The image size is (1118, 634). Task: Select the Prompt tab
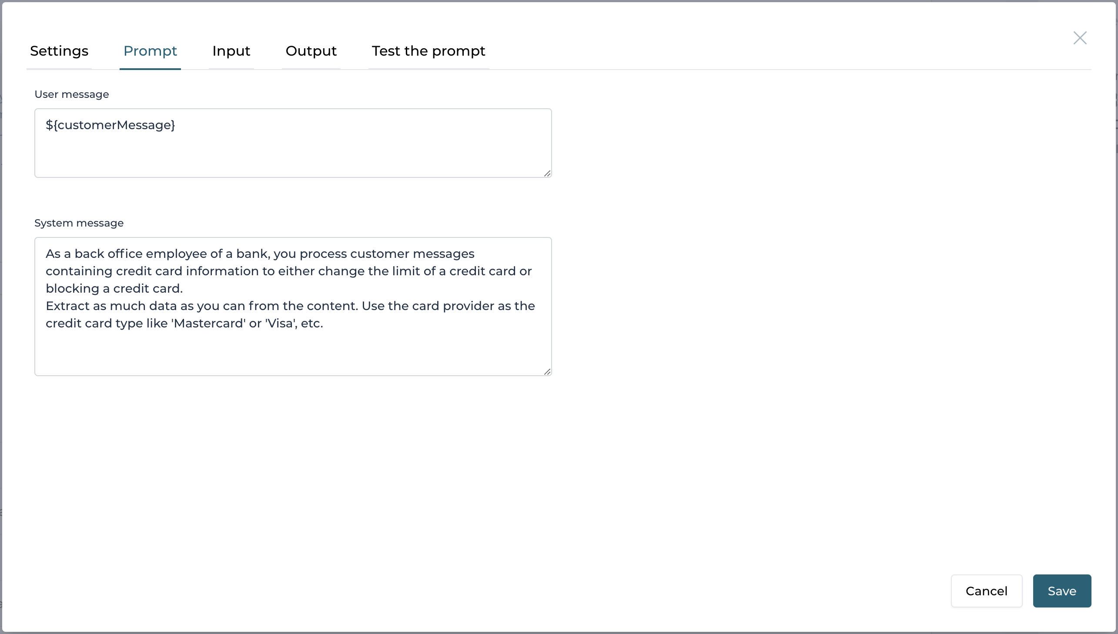point(150,51)
